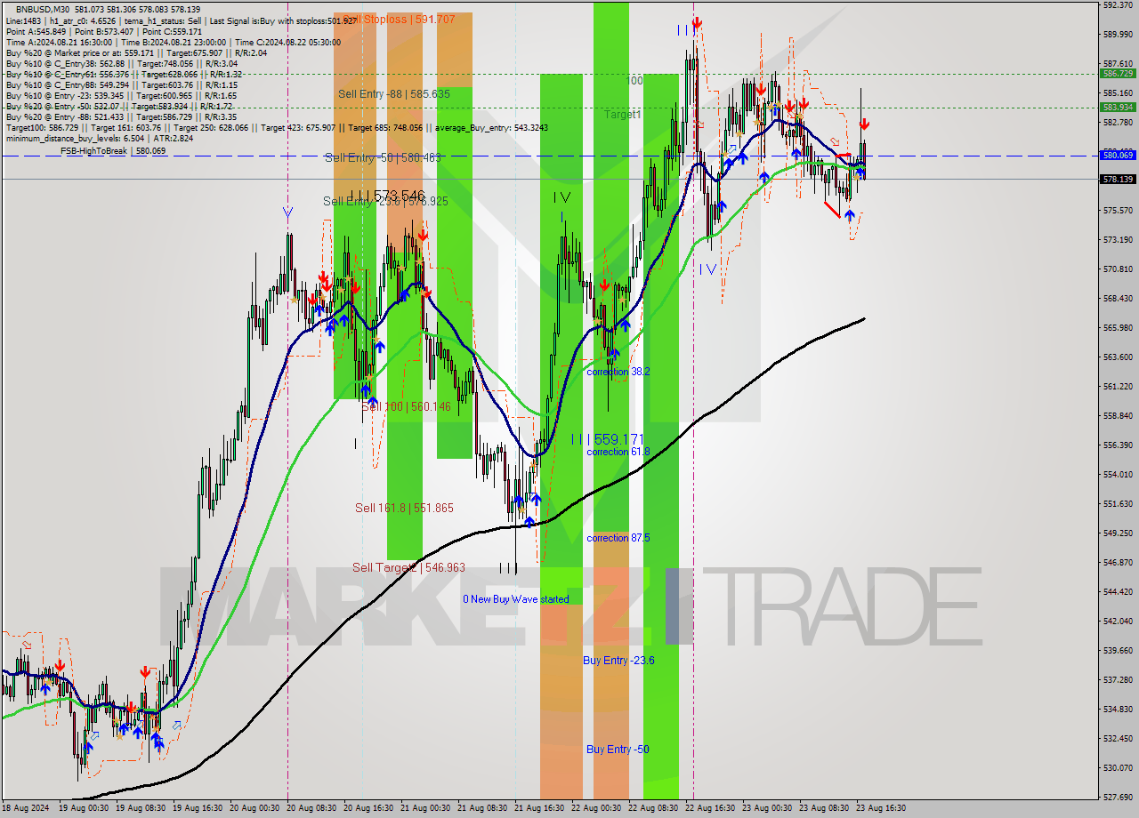Select the 'correction 61.8' label

click(x=618, y=452)
